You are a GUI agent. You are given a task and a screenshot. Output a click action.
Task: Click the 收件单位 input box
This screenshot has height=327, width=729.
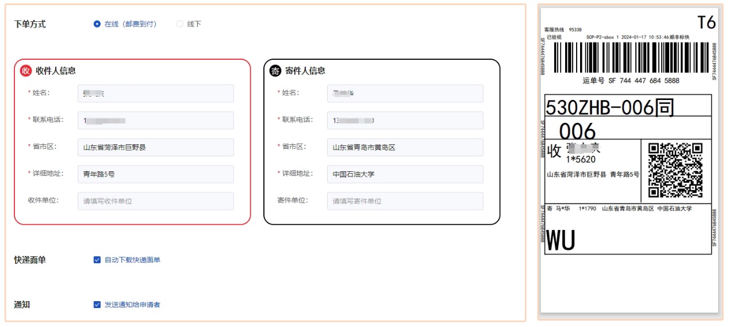(155, 201)
